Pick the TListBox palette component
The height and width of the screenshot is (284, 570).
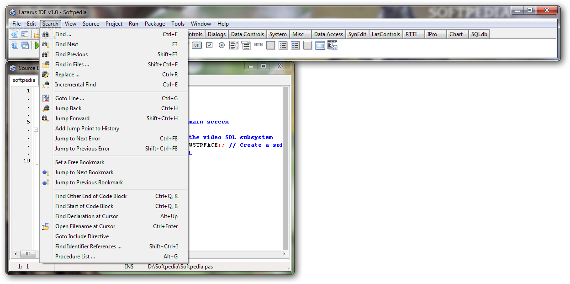coord(234,45)
